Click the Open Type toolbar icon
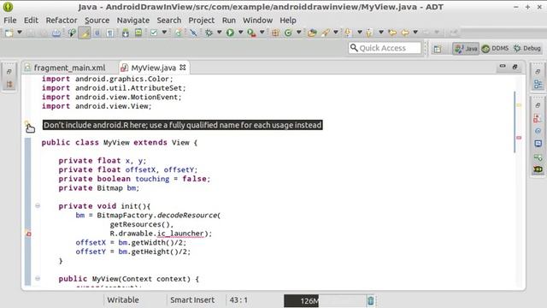 (x=312, y=33)
